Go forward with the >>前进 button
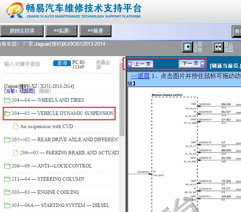 point(95,31)
